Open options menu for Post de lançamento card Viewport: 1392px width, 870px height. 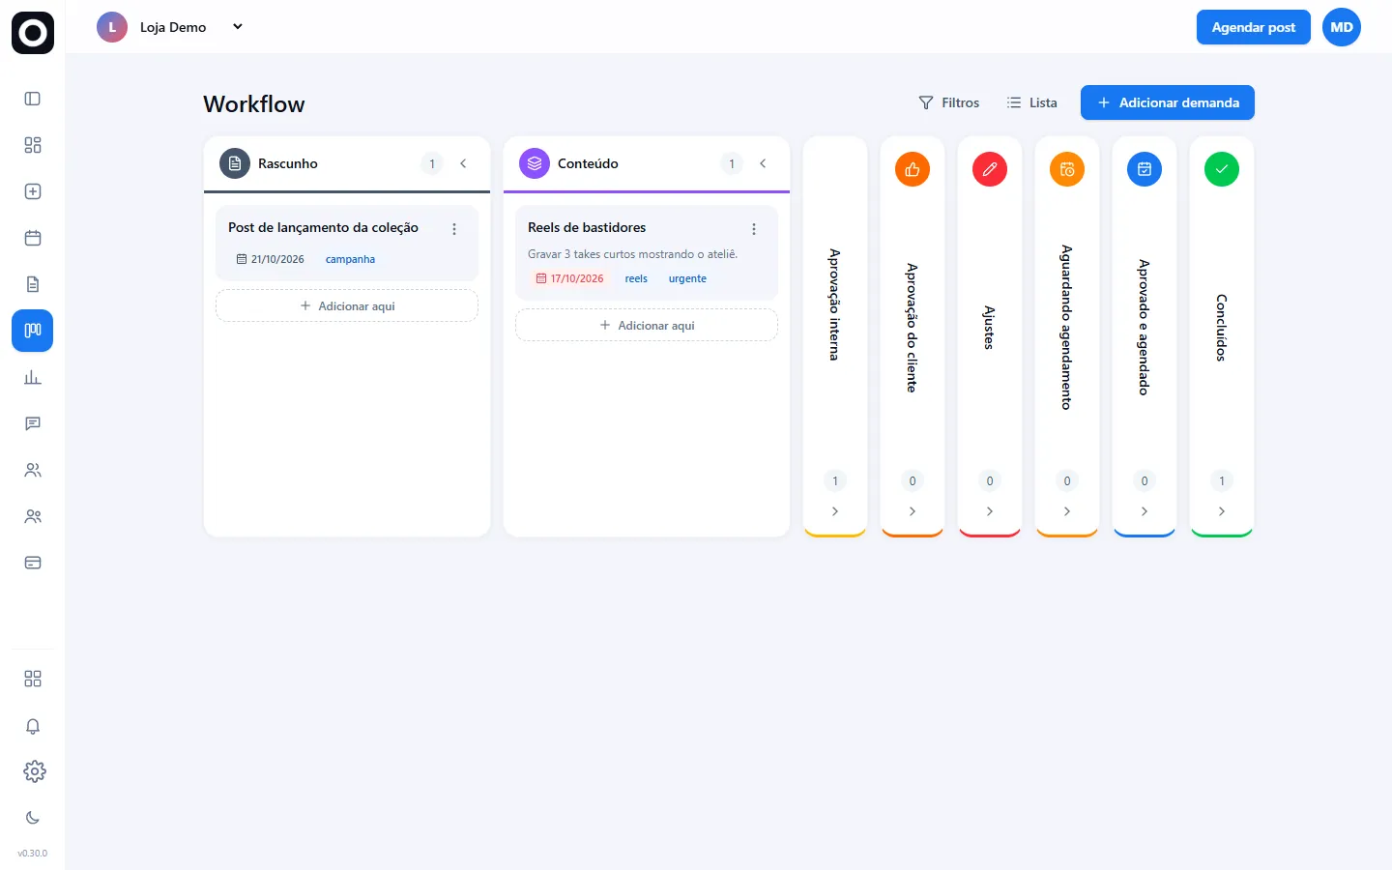point(454,229)
